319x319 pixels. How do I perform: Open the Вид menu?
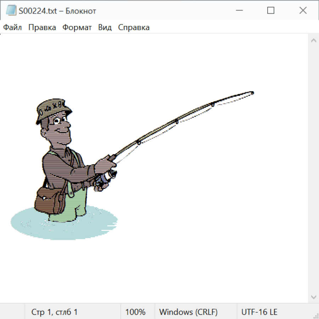point(105,28)
